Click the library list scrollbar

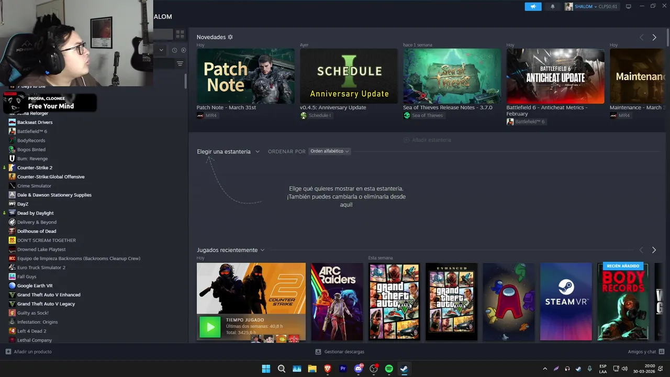186,81
